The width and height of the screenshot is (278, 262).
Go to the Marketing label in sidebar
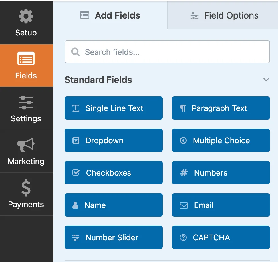click(26, 162)
